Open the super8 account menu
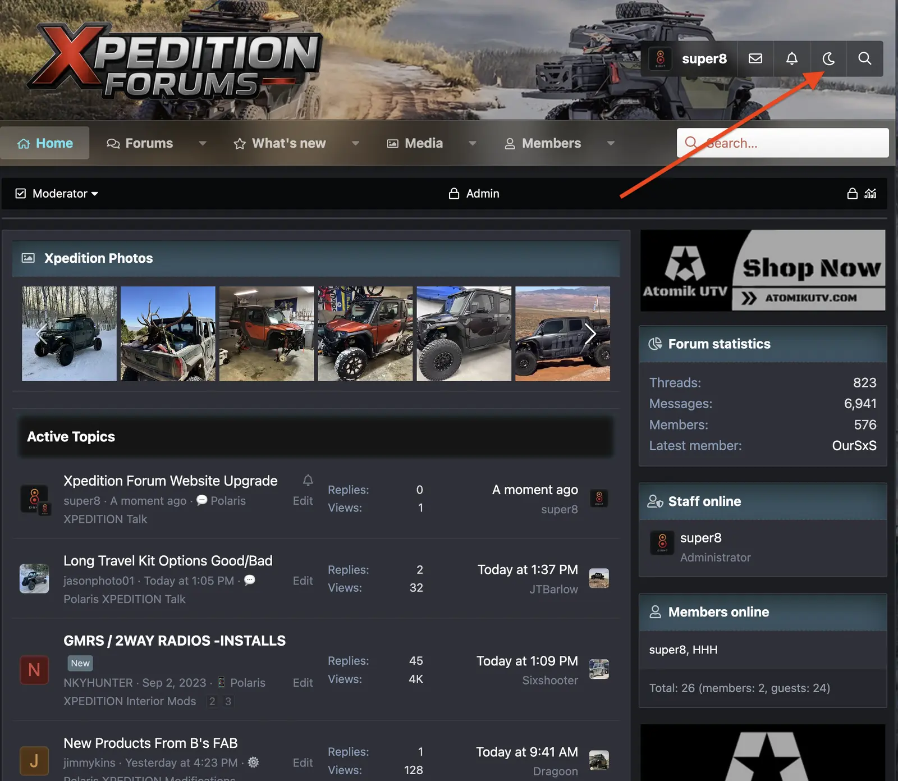Screen dimensions: 898x781 (x=689, y=58)
